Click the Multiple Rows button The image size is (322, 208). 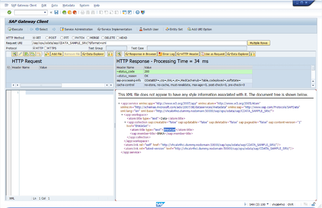pyautogui.click(x=259, y=43)
